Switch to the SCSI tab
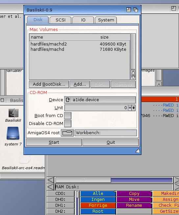This screenshot has width=179, height=215. tap(61, 20)
